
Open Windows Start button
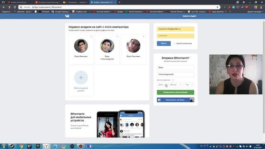click(x=4, y=146)
